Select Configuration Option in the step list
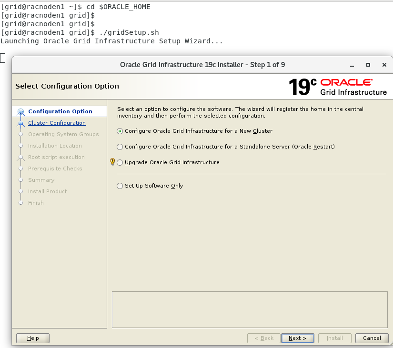Image resolution: width=393 pixels, height=348 pixels. click(x=60, y=111)
